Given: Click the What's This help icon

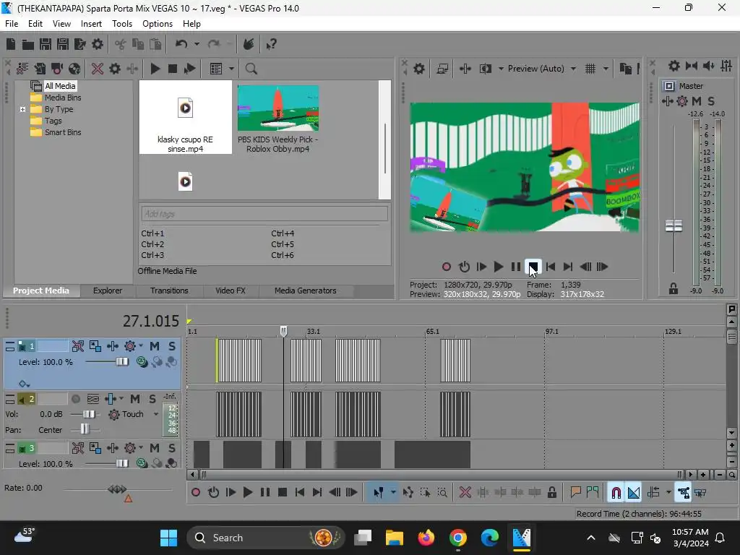Looking at the screenshot, I should click(271, 44).
